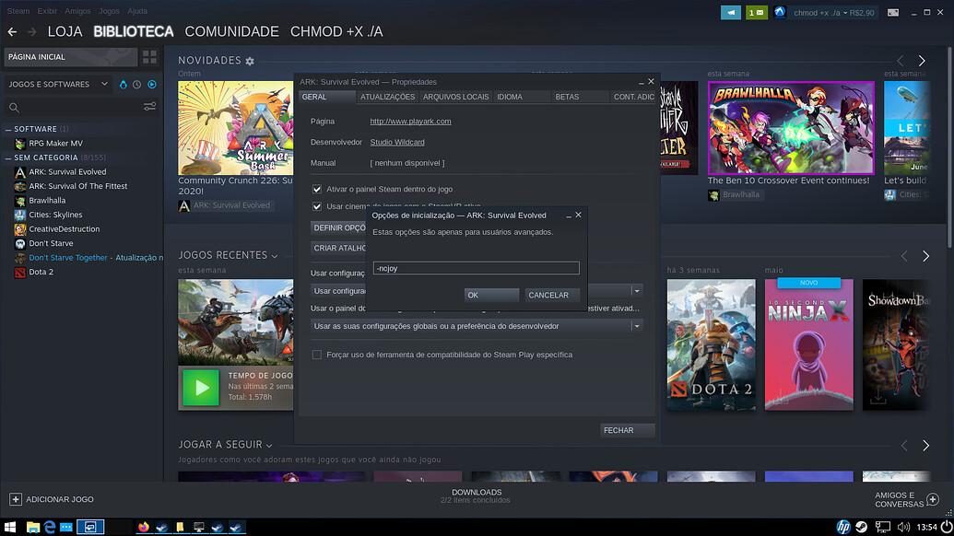
Task: Expand Jogos Recentes sort dropdown
Action: coord(275,256)
